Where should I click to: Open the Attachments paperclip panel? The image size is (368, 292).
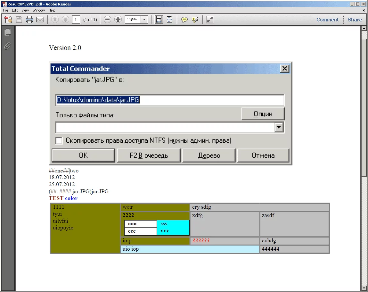pos(7,46)
